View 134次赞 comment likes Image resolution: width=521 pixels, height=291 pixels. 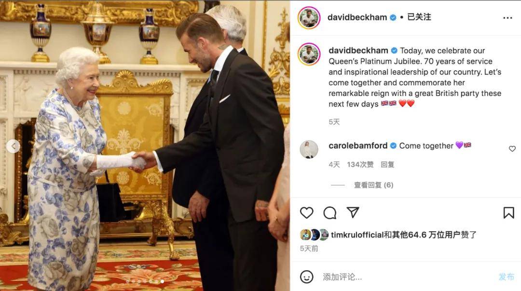click(x=360, y=165)
